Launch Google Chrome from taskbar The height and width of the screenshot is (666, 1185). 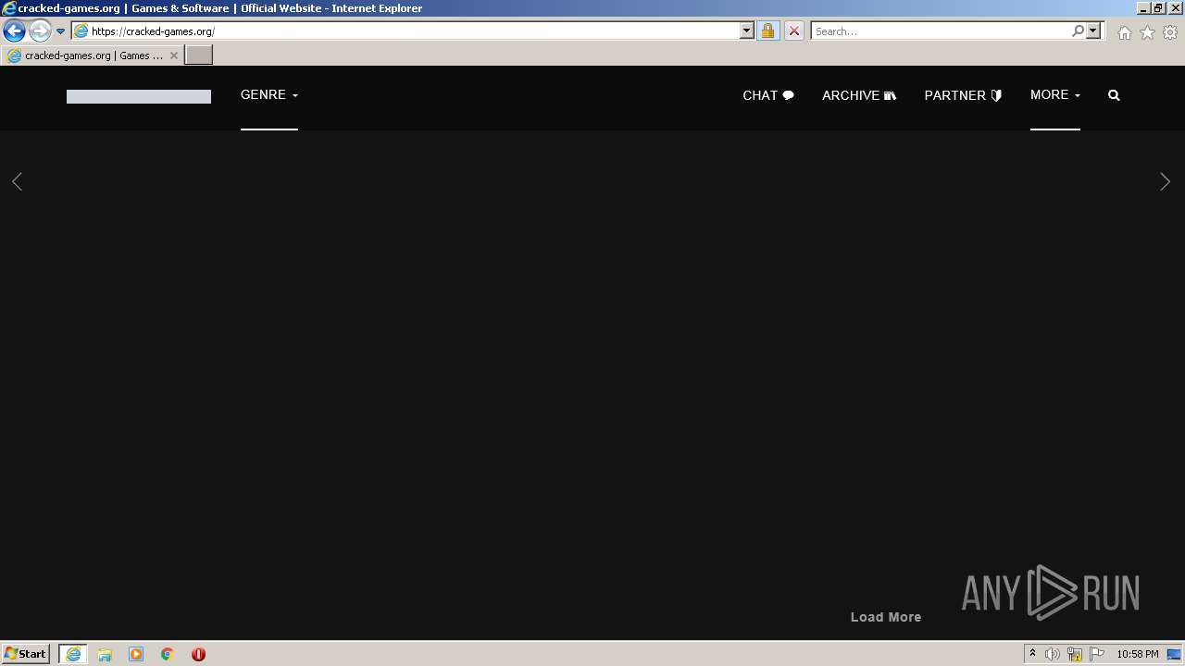click(168, 654)
